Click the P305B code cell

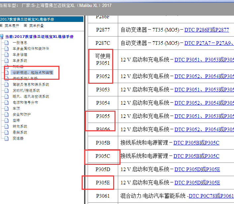103,143
